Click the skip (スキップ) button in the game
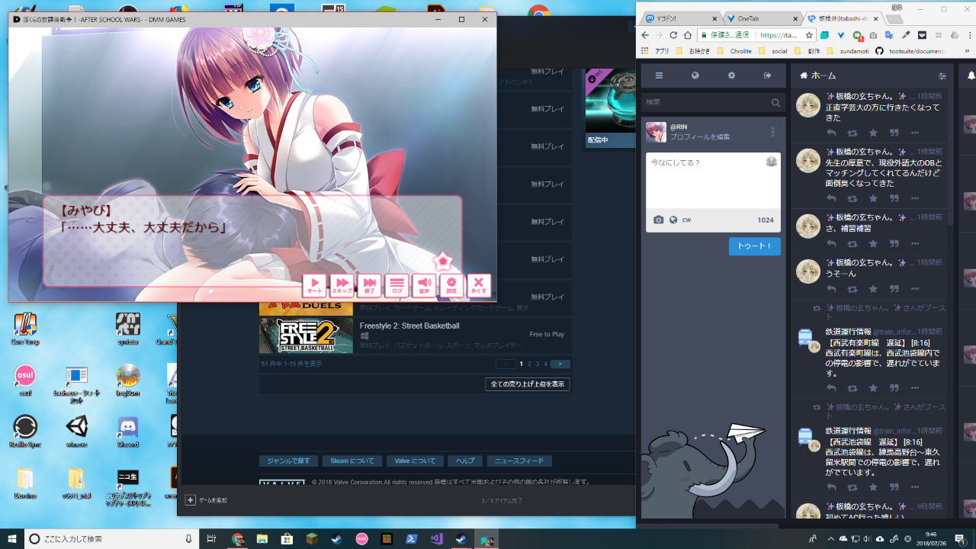 tap(342, 285)
